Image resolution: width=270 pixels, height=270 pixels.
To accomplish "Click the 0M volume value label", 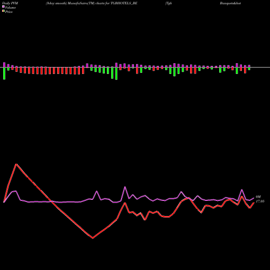I will (258, 197).
